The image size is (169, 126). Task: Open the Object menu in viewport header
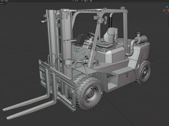6,1
